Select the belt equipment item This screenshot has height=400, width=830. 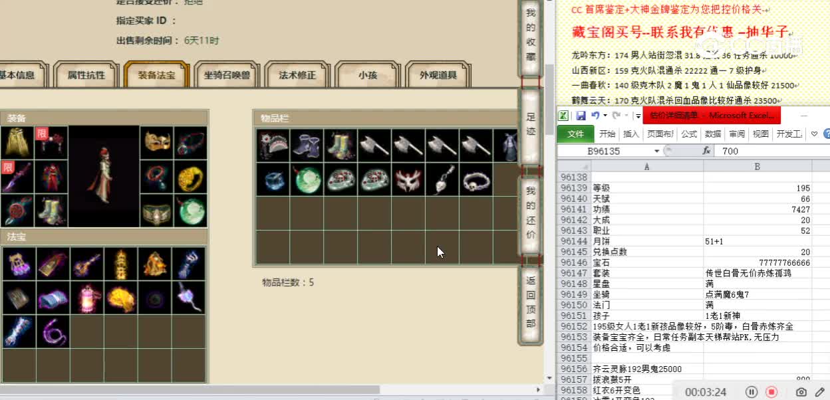156,211
